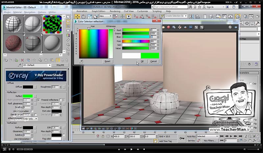Toggle the selection lock padlock icon
Screen dimensions: 263x153
tap(103, 136)
